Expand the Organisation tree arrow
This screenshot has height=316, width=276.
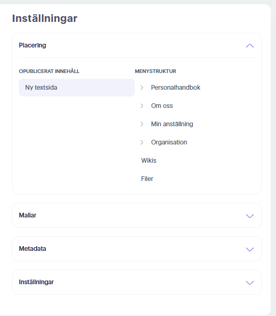[x=142, y=142]
